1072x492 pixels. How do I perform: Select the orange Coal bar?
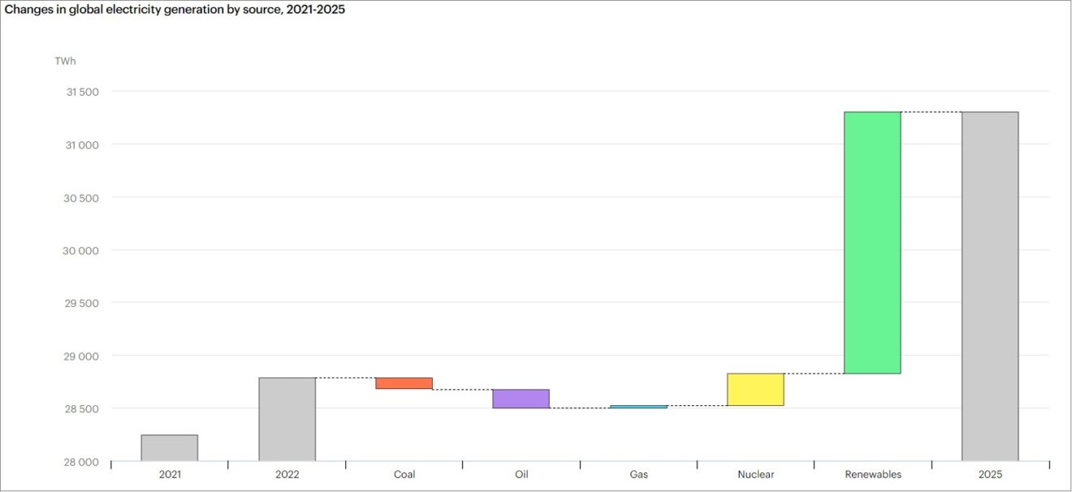[404, 383]
